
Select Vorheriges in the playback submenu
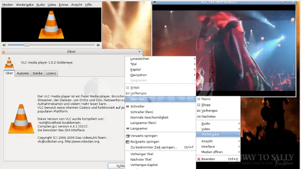coord(160,93)
